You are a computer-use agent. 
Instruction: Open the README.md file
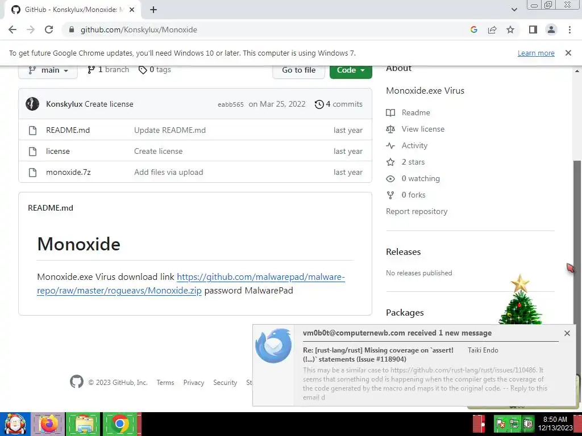pyautogui.click(x=68, y=130)
